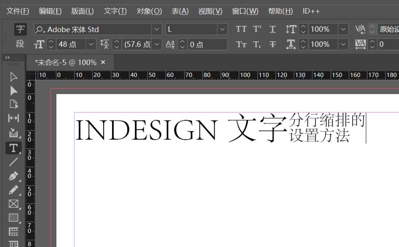The height and width of the screenshot is (247, 399).
Task: Select the Content Collector tool
Action: click(13, 133)
